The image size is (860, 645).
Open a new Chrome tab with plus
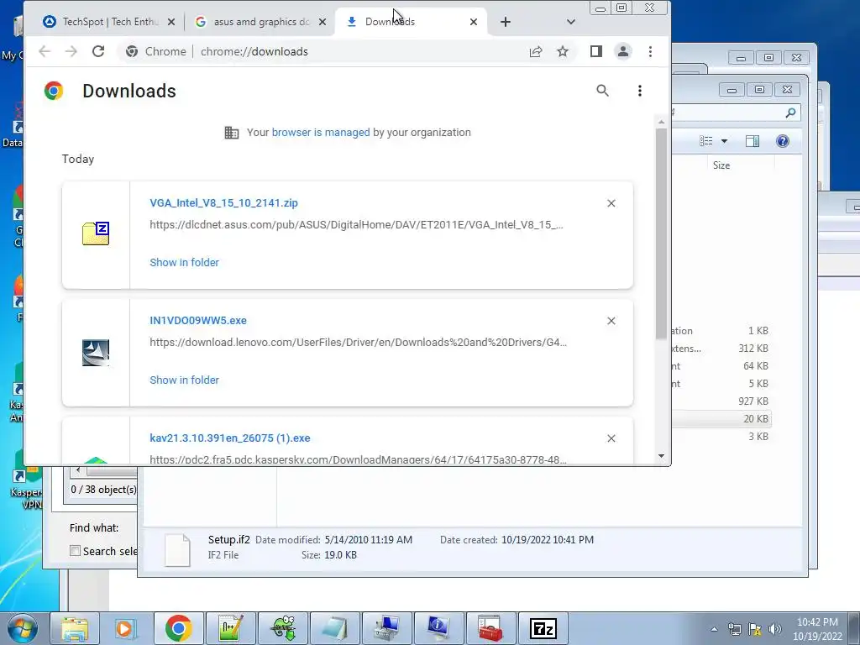coord(506,22)
